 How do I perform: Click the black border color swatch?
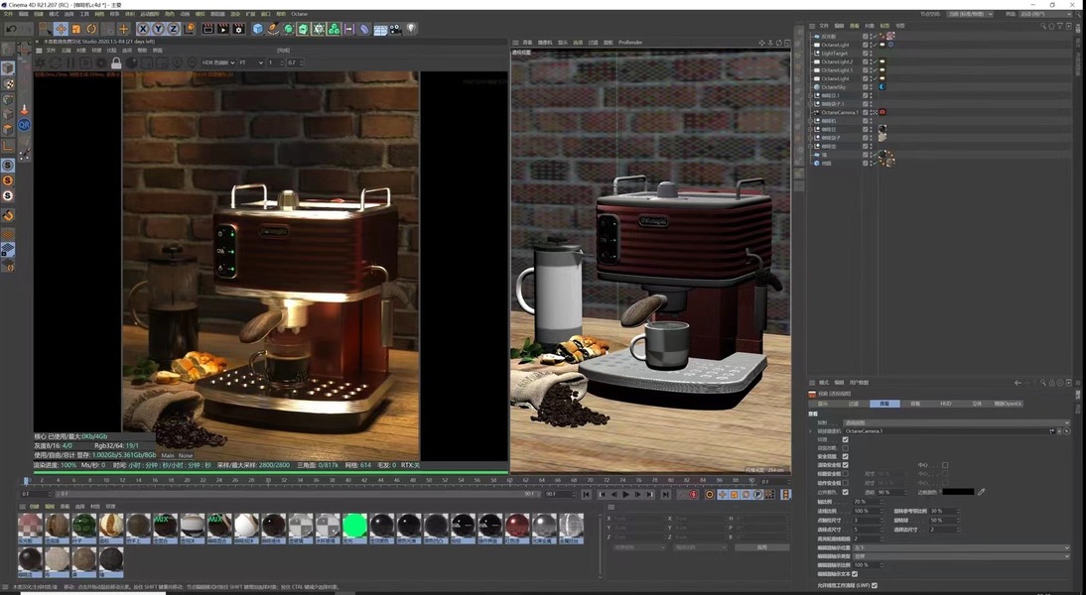coord(958,492)
